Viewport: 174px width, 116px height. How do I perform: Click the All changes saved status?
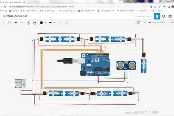tap(143, 16)
